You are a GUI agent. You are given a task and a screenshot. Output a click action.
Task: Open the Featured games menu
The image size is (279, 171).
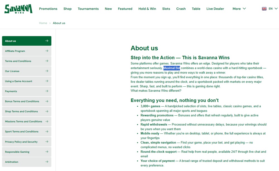coord(125,9)
